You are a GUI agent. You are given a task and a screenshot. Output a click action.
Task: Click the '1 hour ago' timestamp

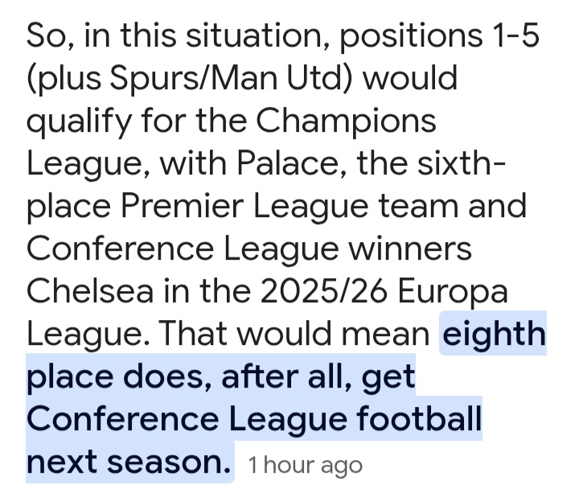tap(305, 465)
